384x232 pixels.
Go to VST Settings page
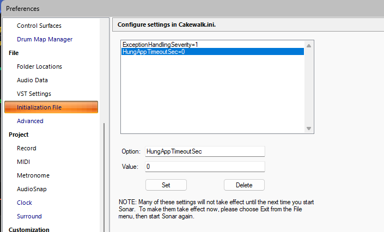[34, 94]
